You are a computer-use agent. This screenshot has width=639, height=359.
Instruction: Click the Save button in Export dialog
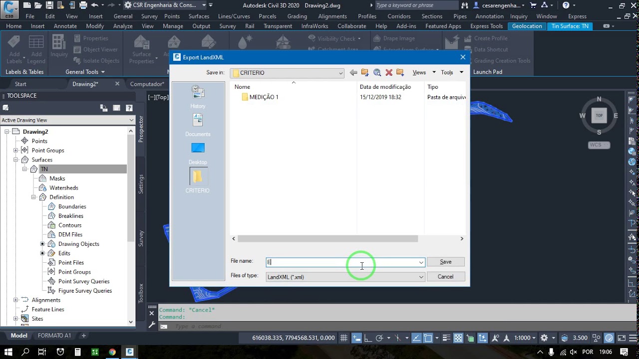(446, 262)
